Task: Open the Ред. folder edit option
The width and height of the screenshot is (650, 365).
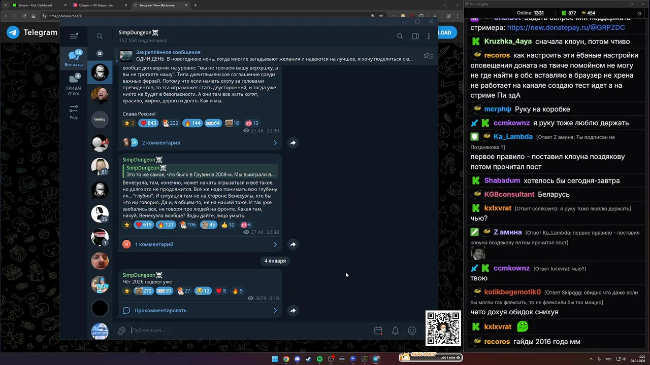Action: tap(74, 112)
